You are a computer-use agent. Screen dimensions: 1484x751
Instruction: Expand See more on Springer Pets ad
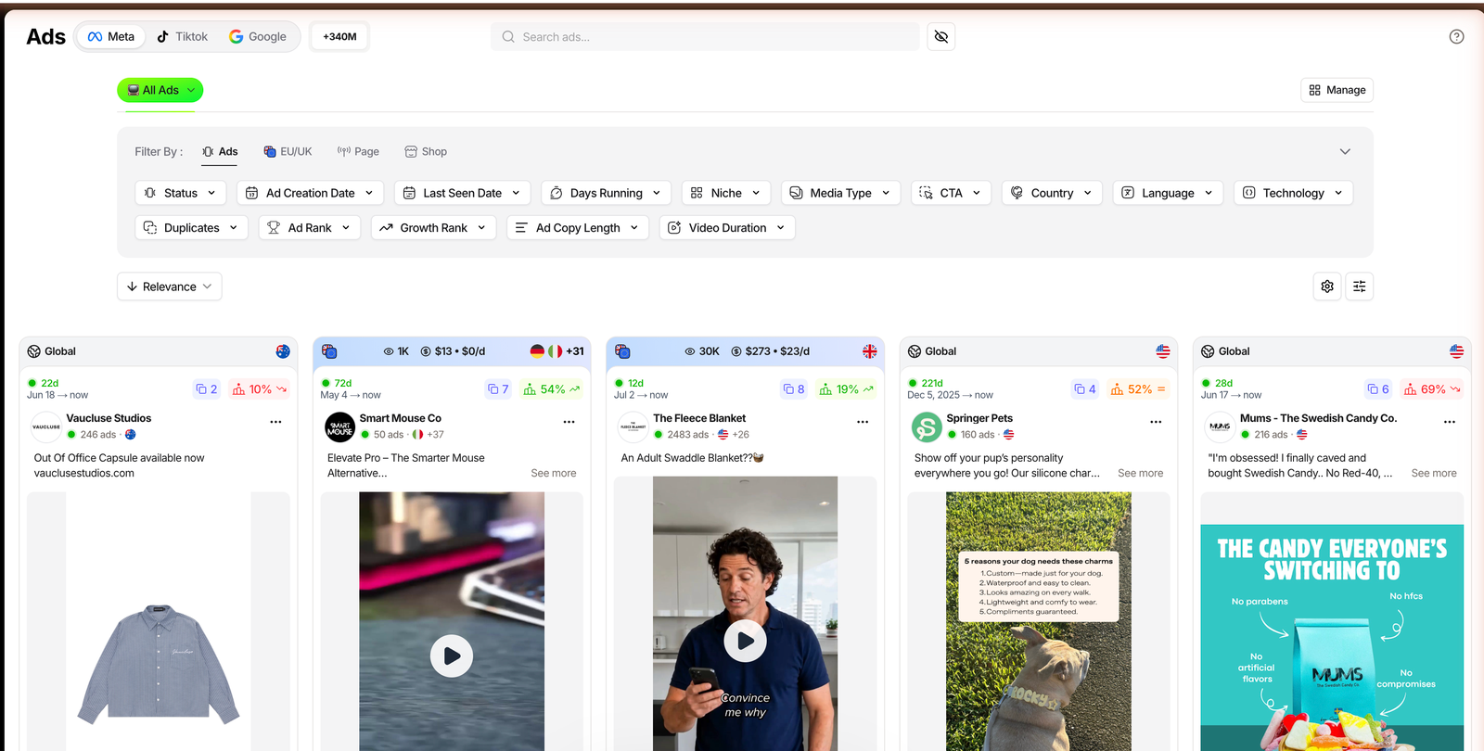tap(1141, 473)
